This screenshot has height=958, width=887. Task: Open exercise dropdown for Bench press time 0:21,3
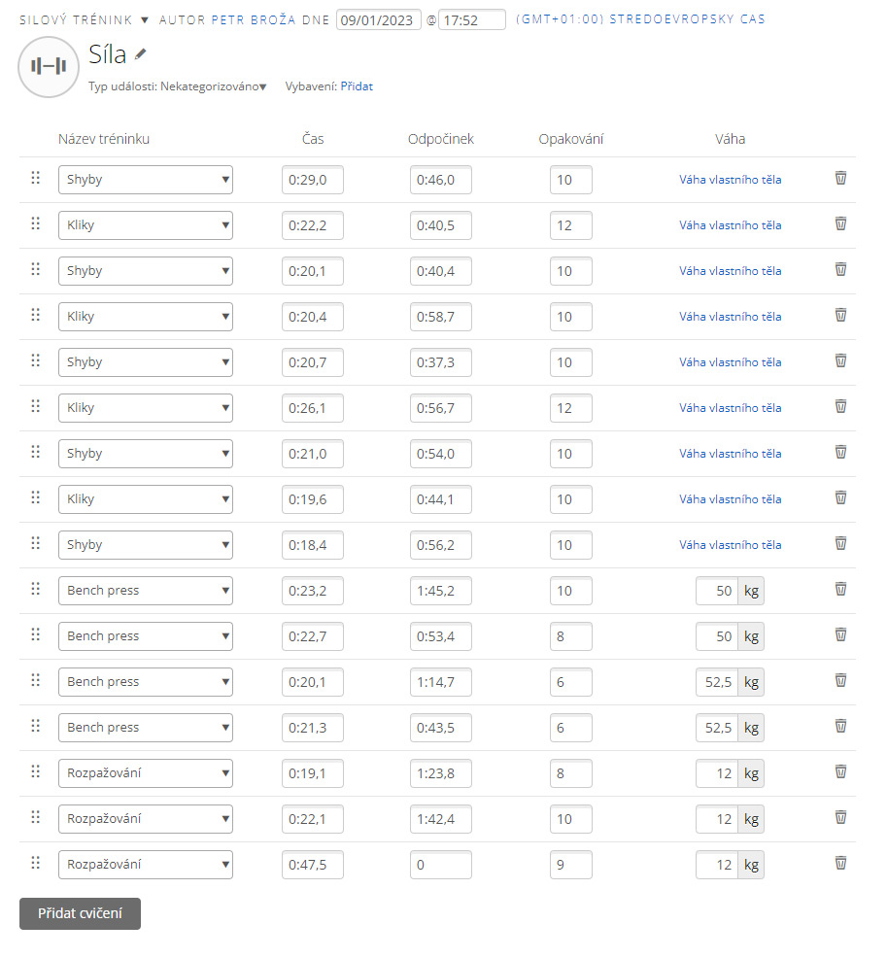pyautogui.click(x=146, y=727)
